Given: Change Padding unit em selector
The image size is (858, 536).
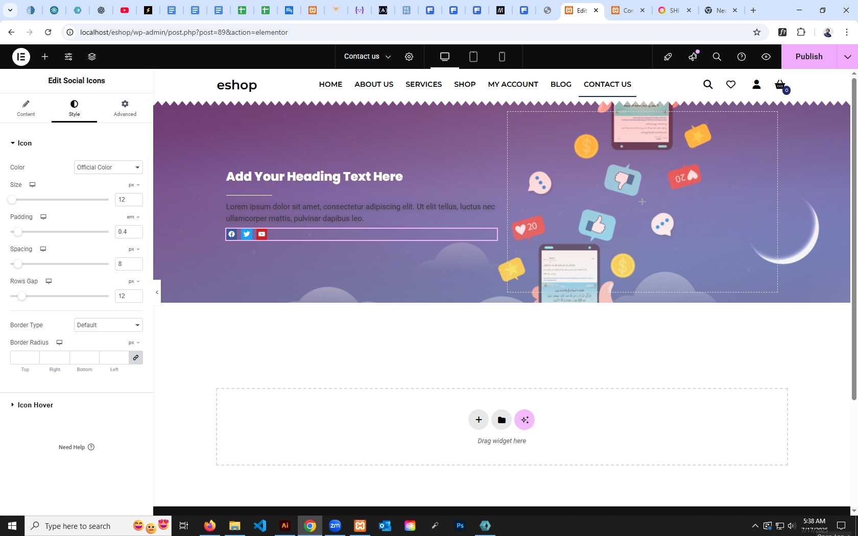Looking at the screenshot, I should point(133,217).
